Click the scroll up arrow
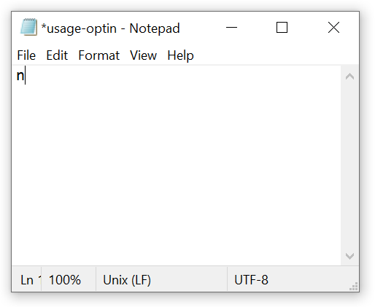375x307 pixels. tap(349, 77)
